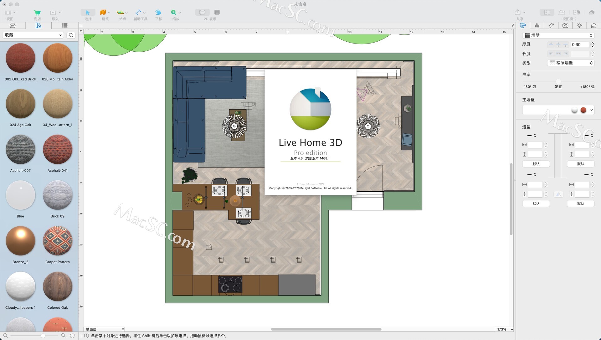Select the Carpet Pattern material
The width and height of the screenshot is (601, 340).
point(58,241)
